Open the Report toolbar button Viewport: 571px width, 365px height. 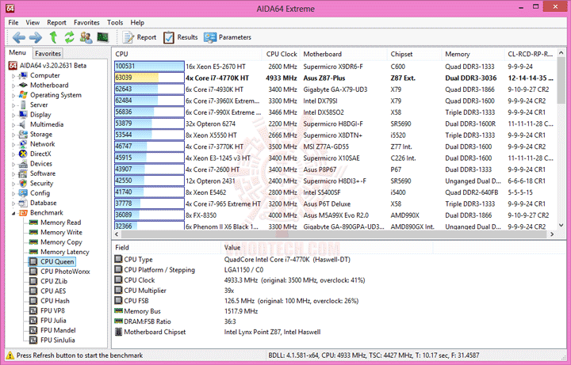pyautogui.click(x=140, y=37)
